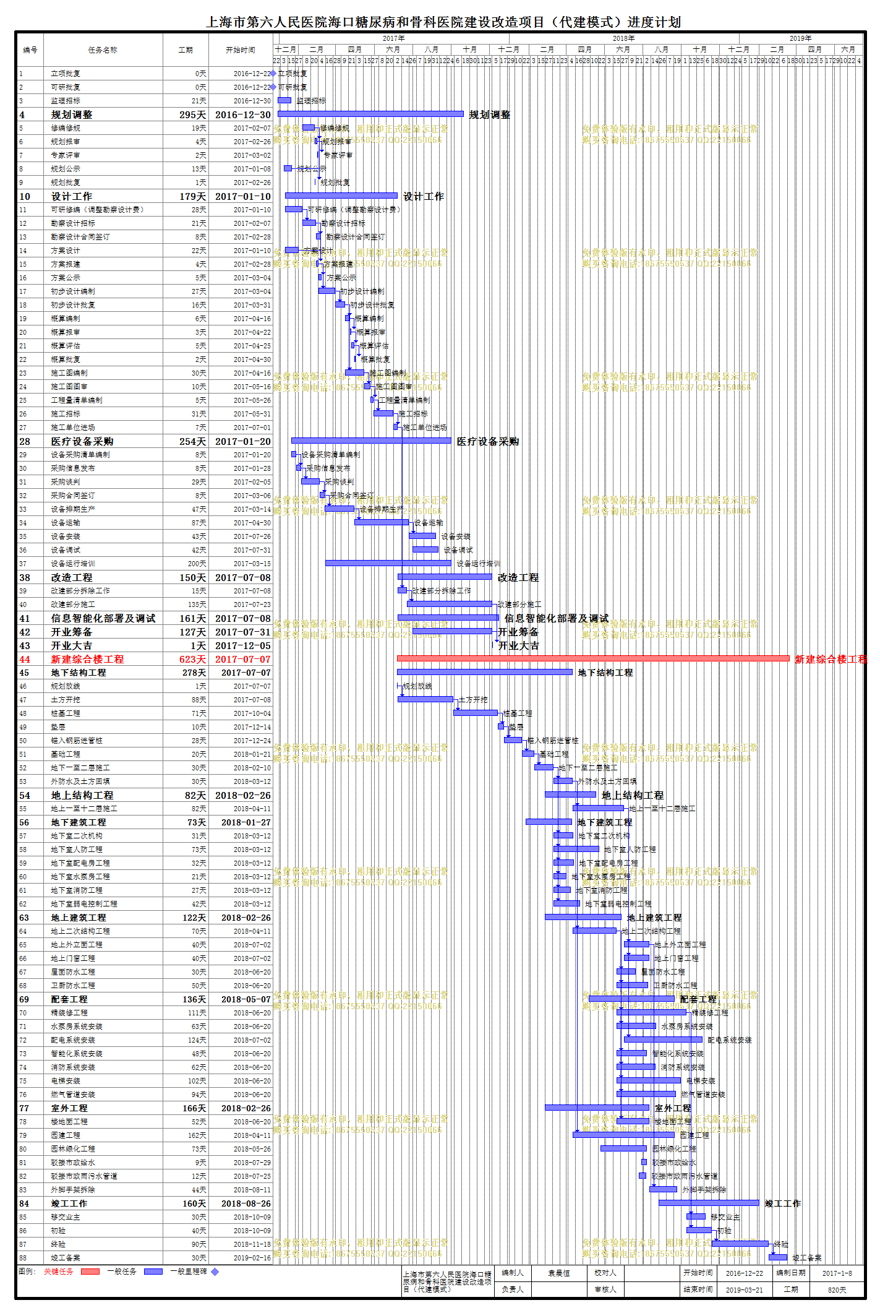Click the 工期 column header at table top
Viewport: 880px width, 1313px height.
pos(186,50)
